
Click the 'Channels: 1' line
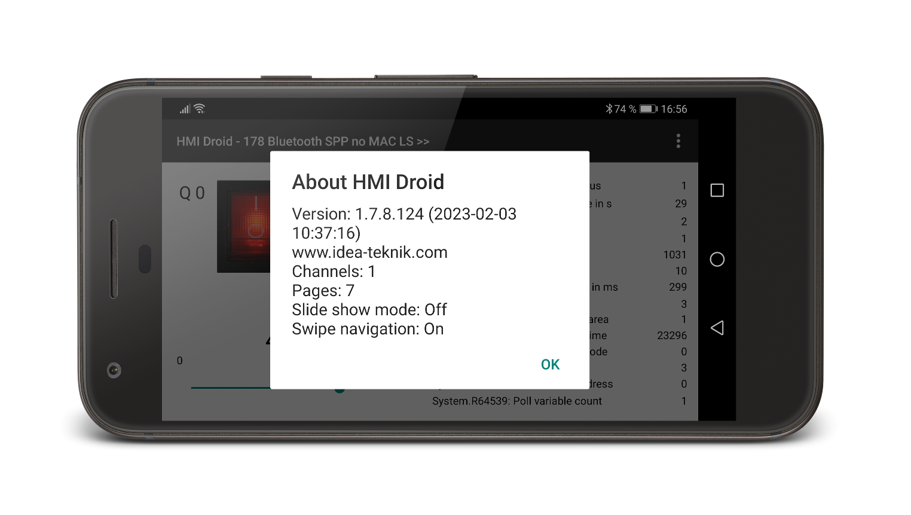(x=334, y=272)
